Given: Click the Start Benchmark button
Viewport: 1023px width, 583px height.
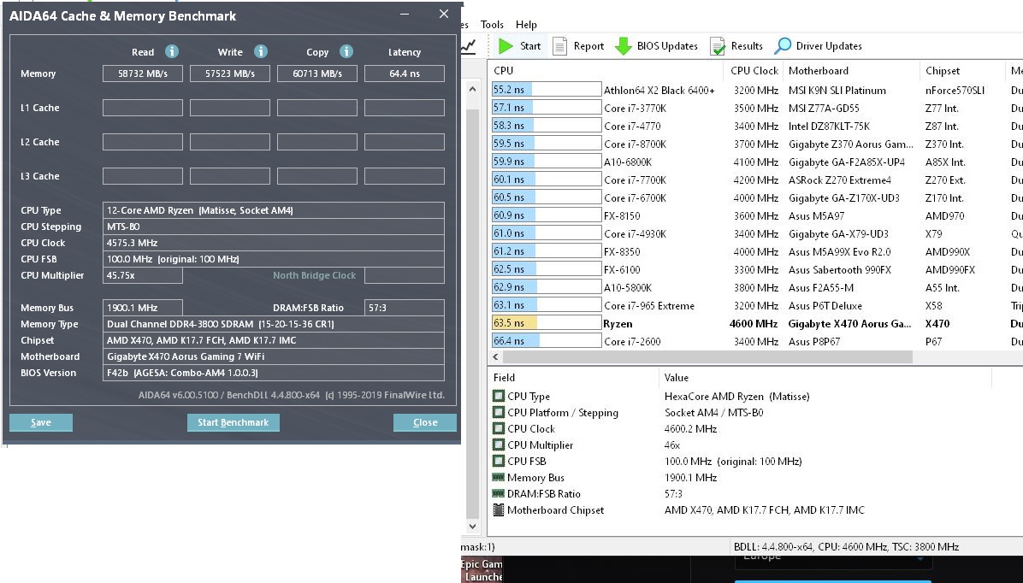Looking at the screenshot, I should (x=233, y=422).
